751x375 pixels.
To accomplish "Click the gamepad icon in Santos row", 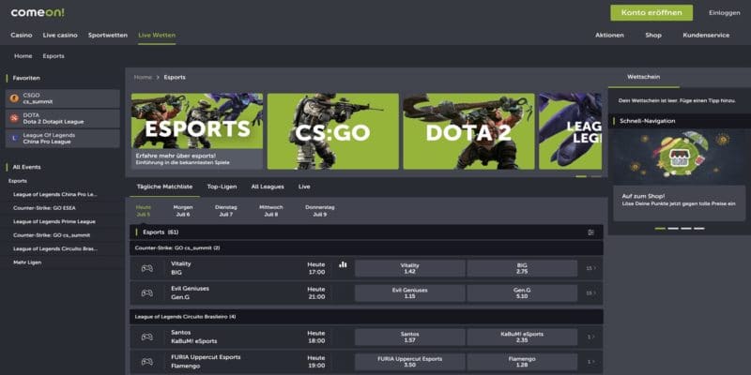I will coord(147,337).
